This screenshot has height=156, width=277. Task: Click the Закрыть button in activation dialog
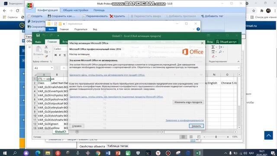[x=196, y=126]
